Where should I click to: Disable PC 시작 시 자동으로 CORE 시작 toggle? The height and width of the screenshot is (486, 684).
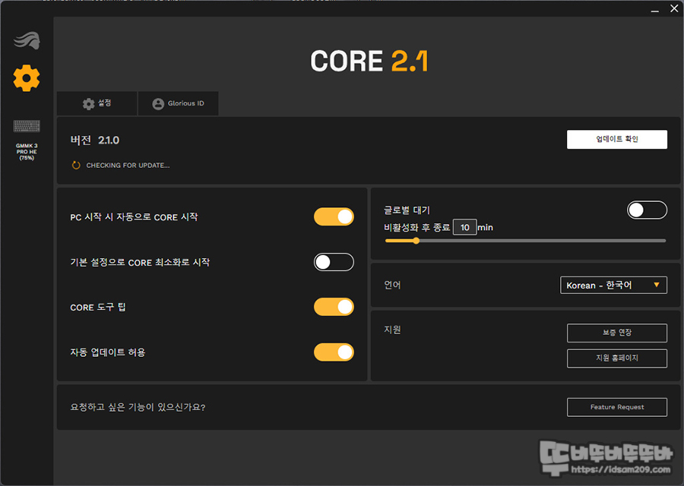(334, 216)
